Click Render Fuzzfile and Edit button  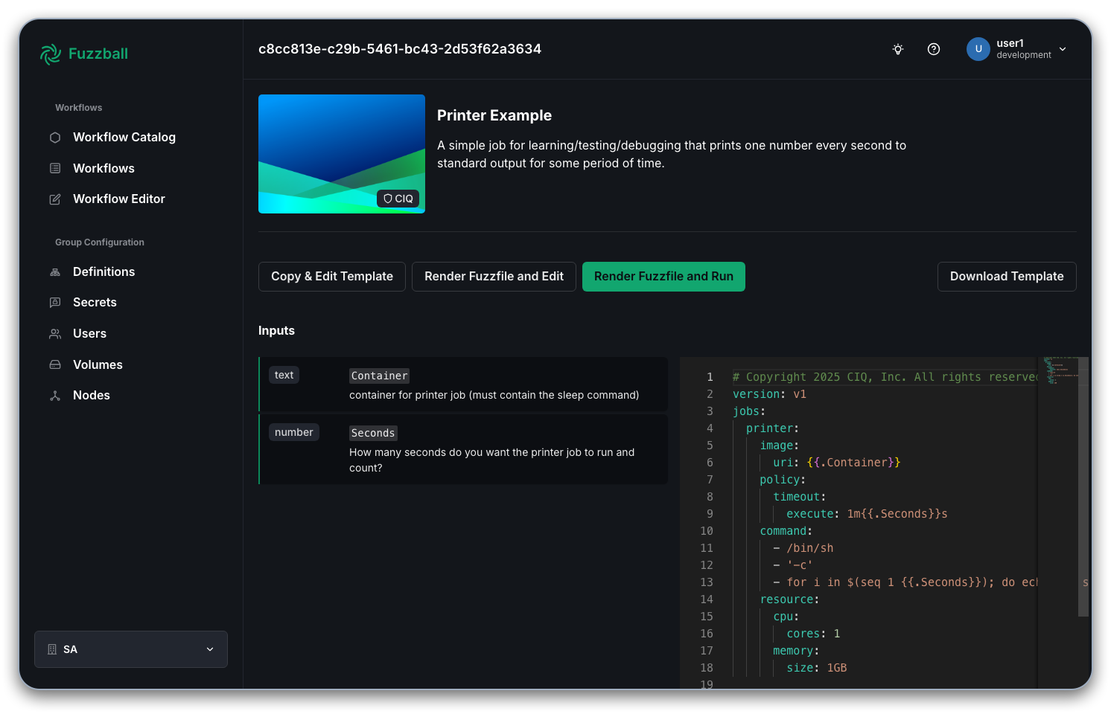click(494, 277)
